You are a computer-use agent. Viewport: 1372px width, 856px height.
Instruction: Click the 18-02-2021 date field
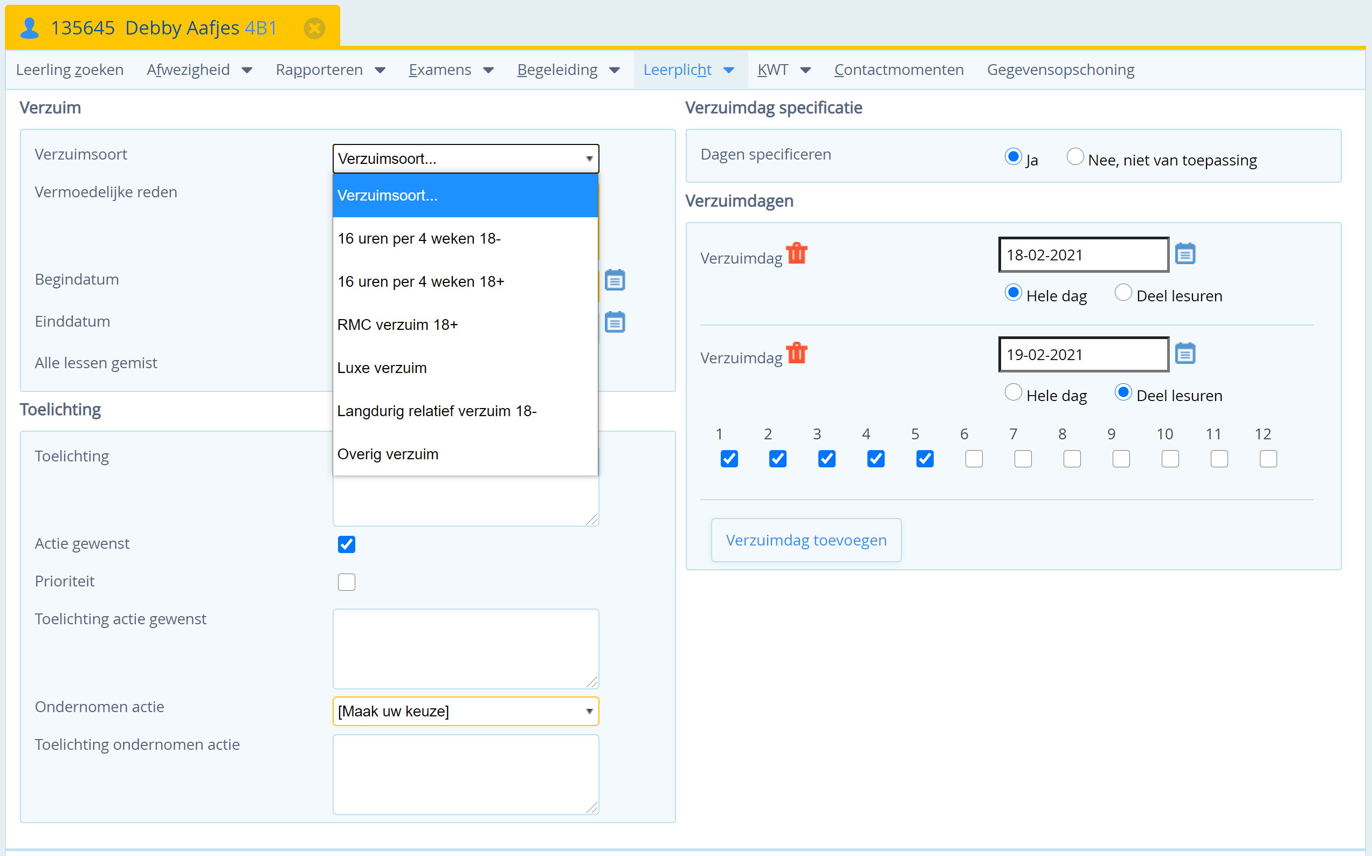1084,255
